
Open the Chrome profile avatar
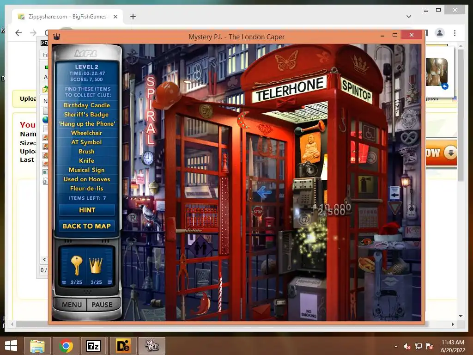[440, 33]
